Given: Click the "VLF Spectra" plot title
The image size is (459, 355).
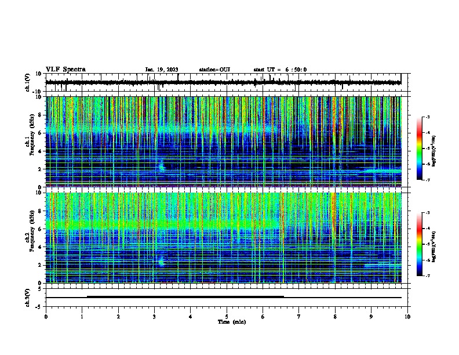Looking at the screenshot, I should [x=65, y=70].
